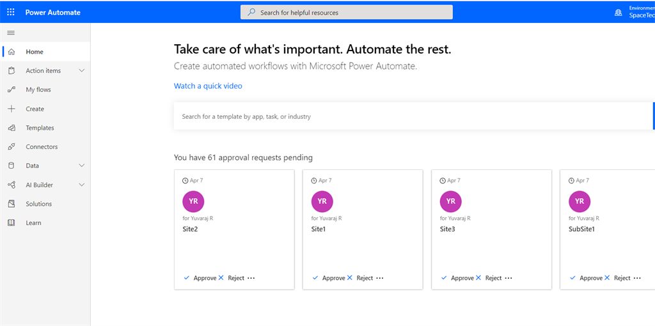Click the Create plus icon
Screen dimensions: 655x326
click(12, 109)
